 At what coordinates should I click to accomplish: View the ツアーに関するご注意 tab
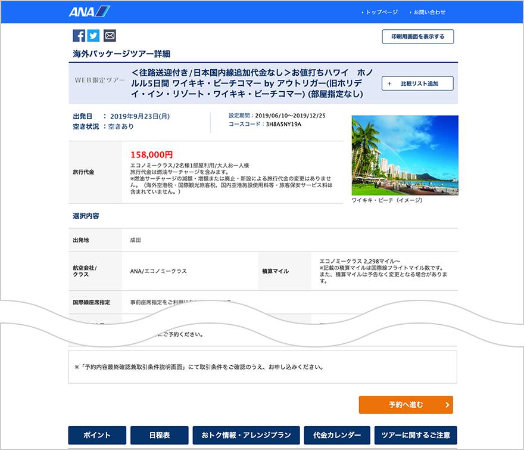click(x=416, y=435)
